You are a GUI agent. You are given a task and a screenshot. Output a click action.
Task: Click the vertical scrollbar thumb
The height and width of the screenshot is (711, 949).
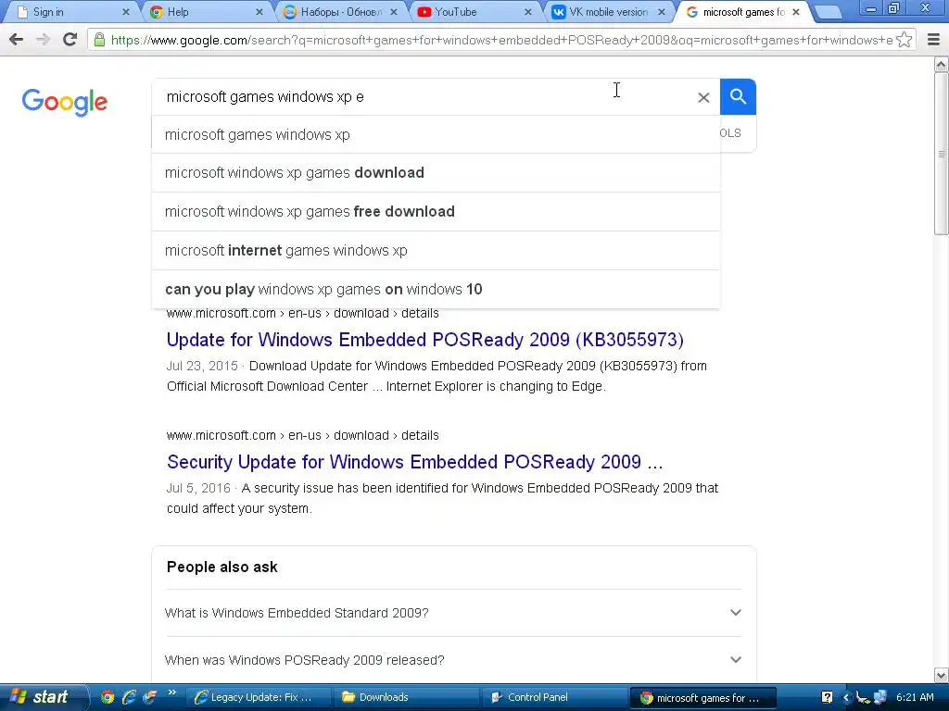coord(942,154)
